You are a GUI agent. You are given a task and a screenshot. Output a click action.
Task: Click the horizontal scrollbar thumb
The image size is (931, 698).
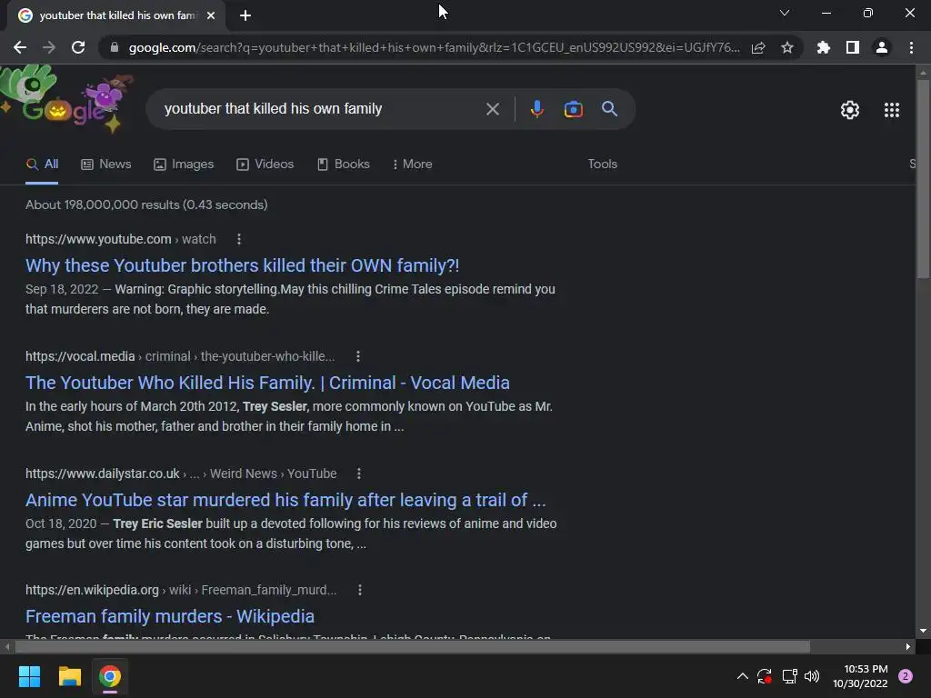coord(412,646)
